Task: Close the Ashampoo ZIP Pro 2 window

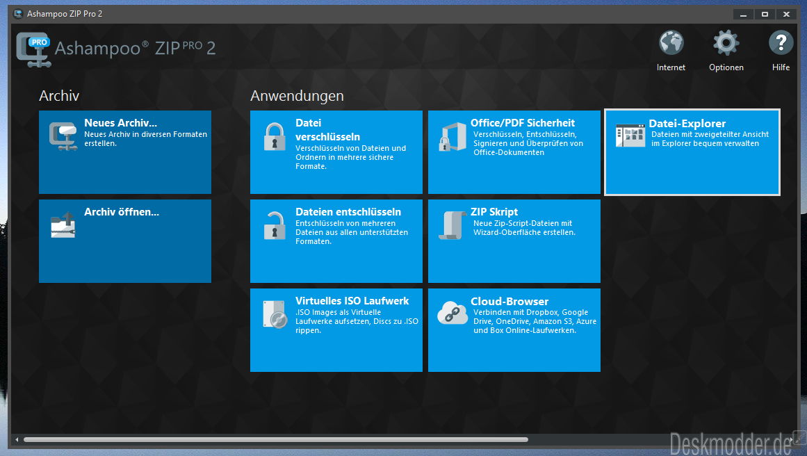Action: tap(786, 15)
